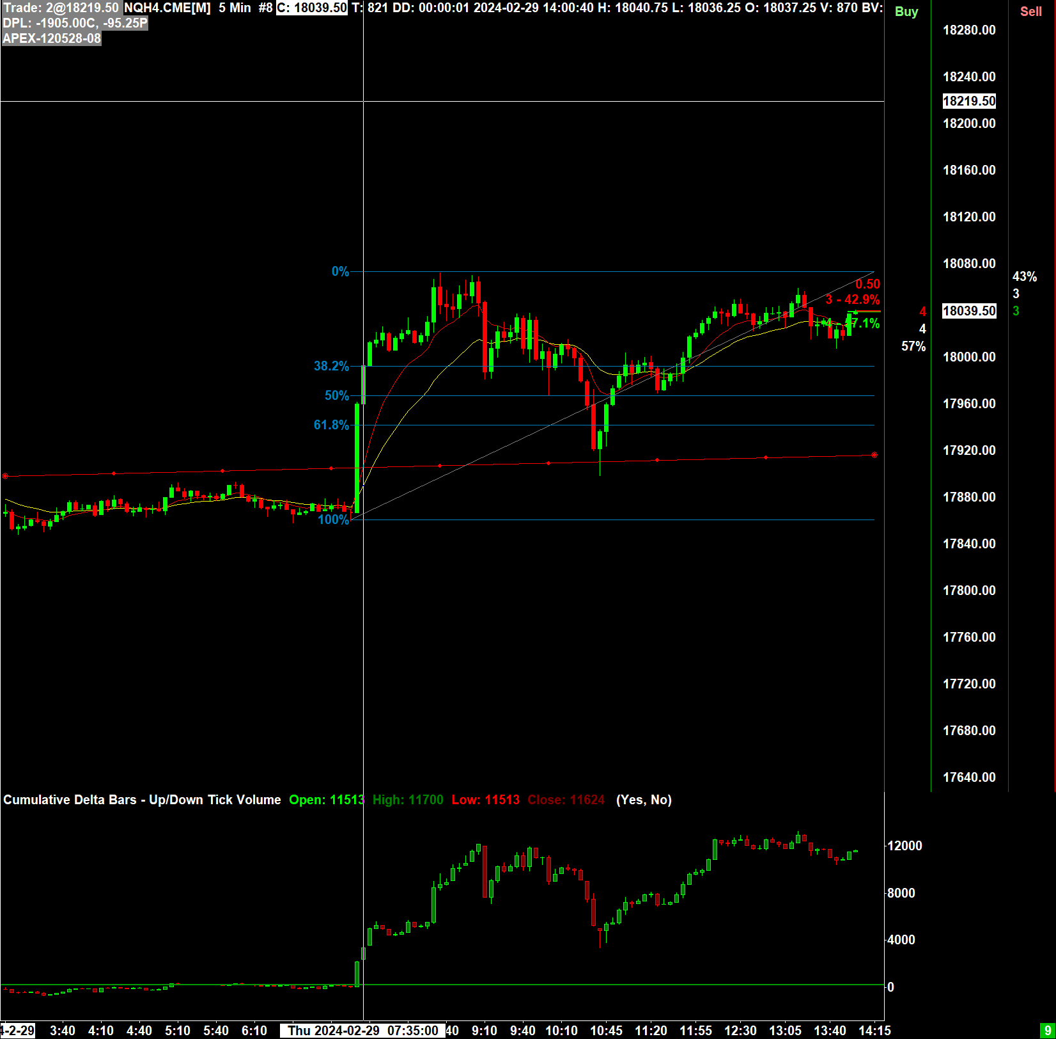Click the 17960.00 price level on the axis
The image size is (1056, 1039).
point(969,404)
